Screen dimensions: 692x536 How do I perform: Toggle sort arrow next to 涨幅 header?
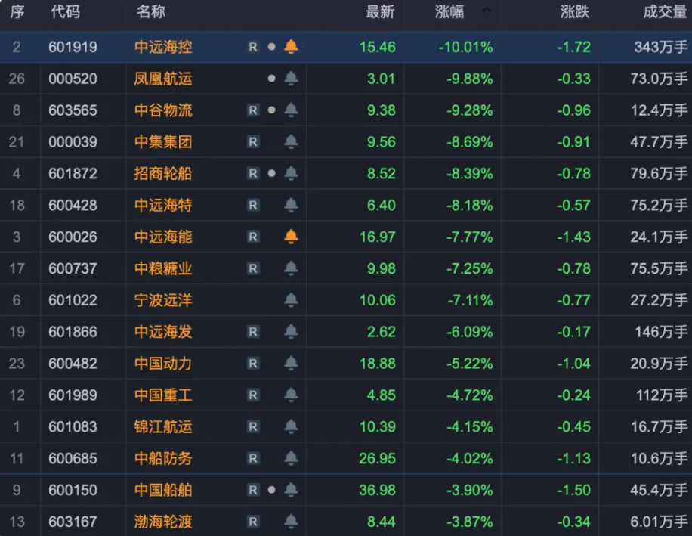click(x=487, y=10)
